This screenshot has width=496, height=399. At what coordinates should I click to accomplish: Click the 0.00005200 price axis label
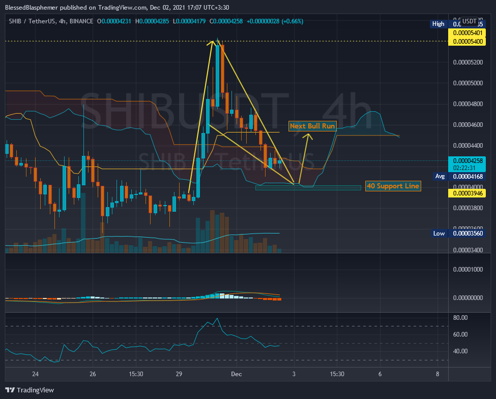pos(468,62)
